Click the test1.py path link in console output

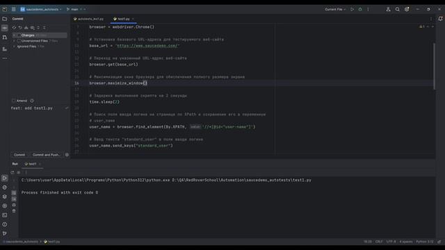pyautogui.click(x=241, y=180)
